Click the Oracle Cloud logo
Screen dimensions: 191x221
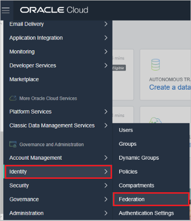tap(54, 10)
